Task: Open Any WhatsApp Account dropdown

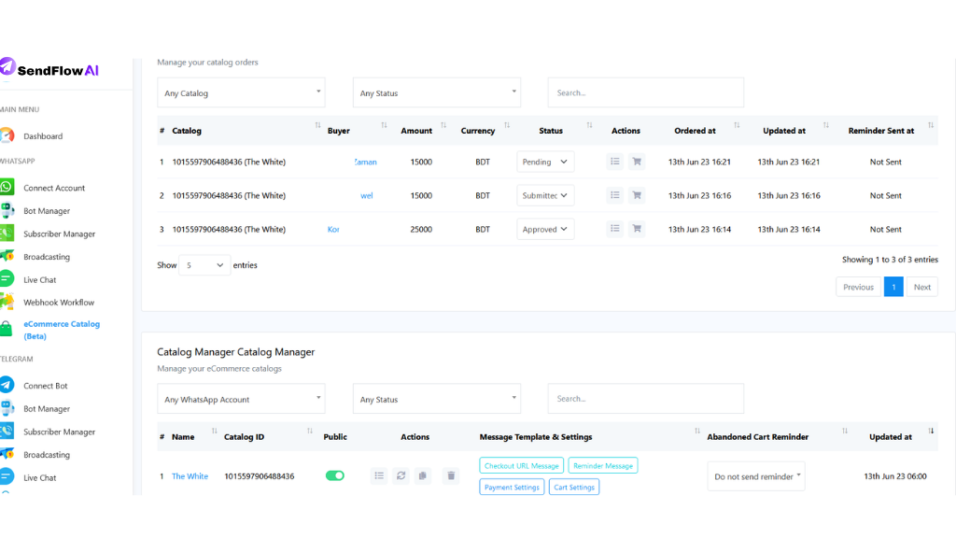Action: tap(241, 399)
